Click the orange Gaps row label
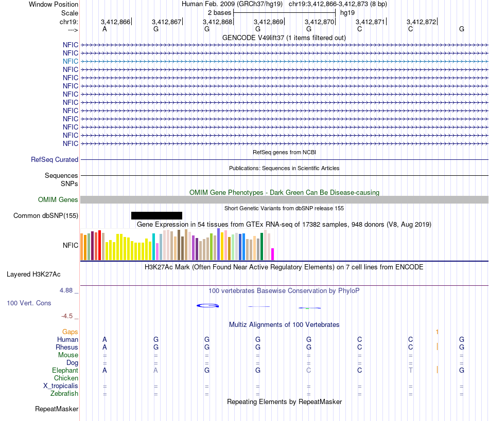Image resolution: width=489 pixels, height=421 pixels. click(70, 332)
